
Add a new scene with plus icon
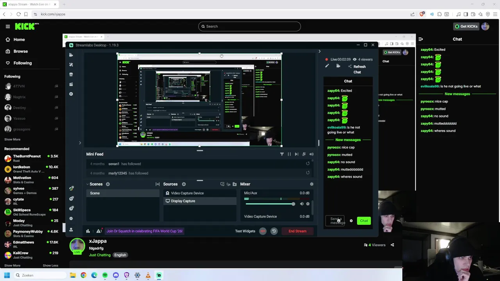(x=108, y=184)
